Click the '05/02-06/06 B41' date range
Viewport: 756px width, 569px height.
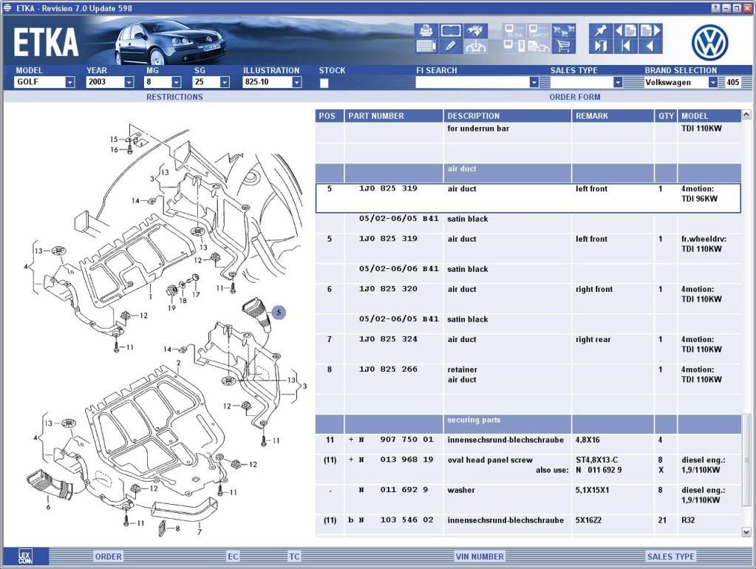tap(399, 268)
